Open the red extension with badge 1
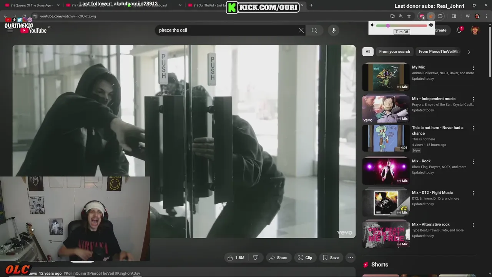The image size is (492, 277). (422, 16)
